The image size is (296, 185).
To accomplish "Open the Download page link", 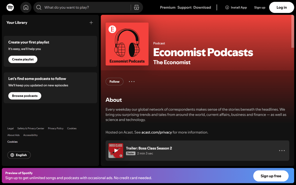I will coord(202,8).
